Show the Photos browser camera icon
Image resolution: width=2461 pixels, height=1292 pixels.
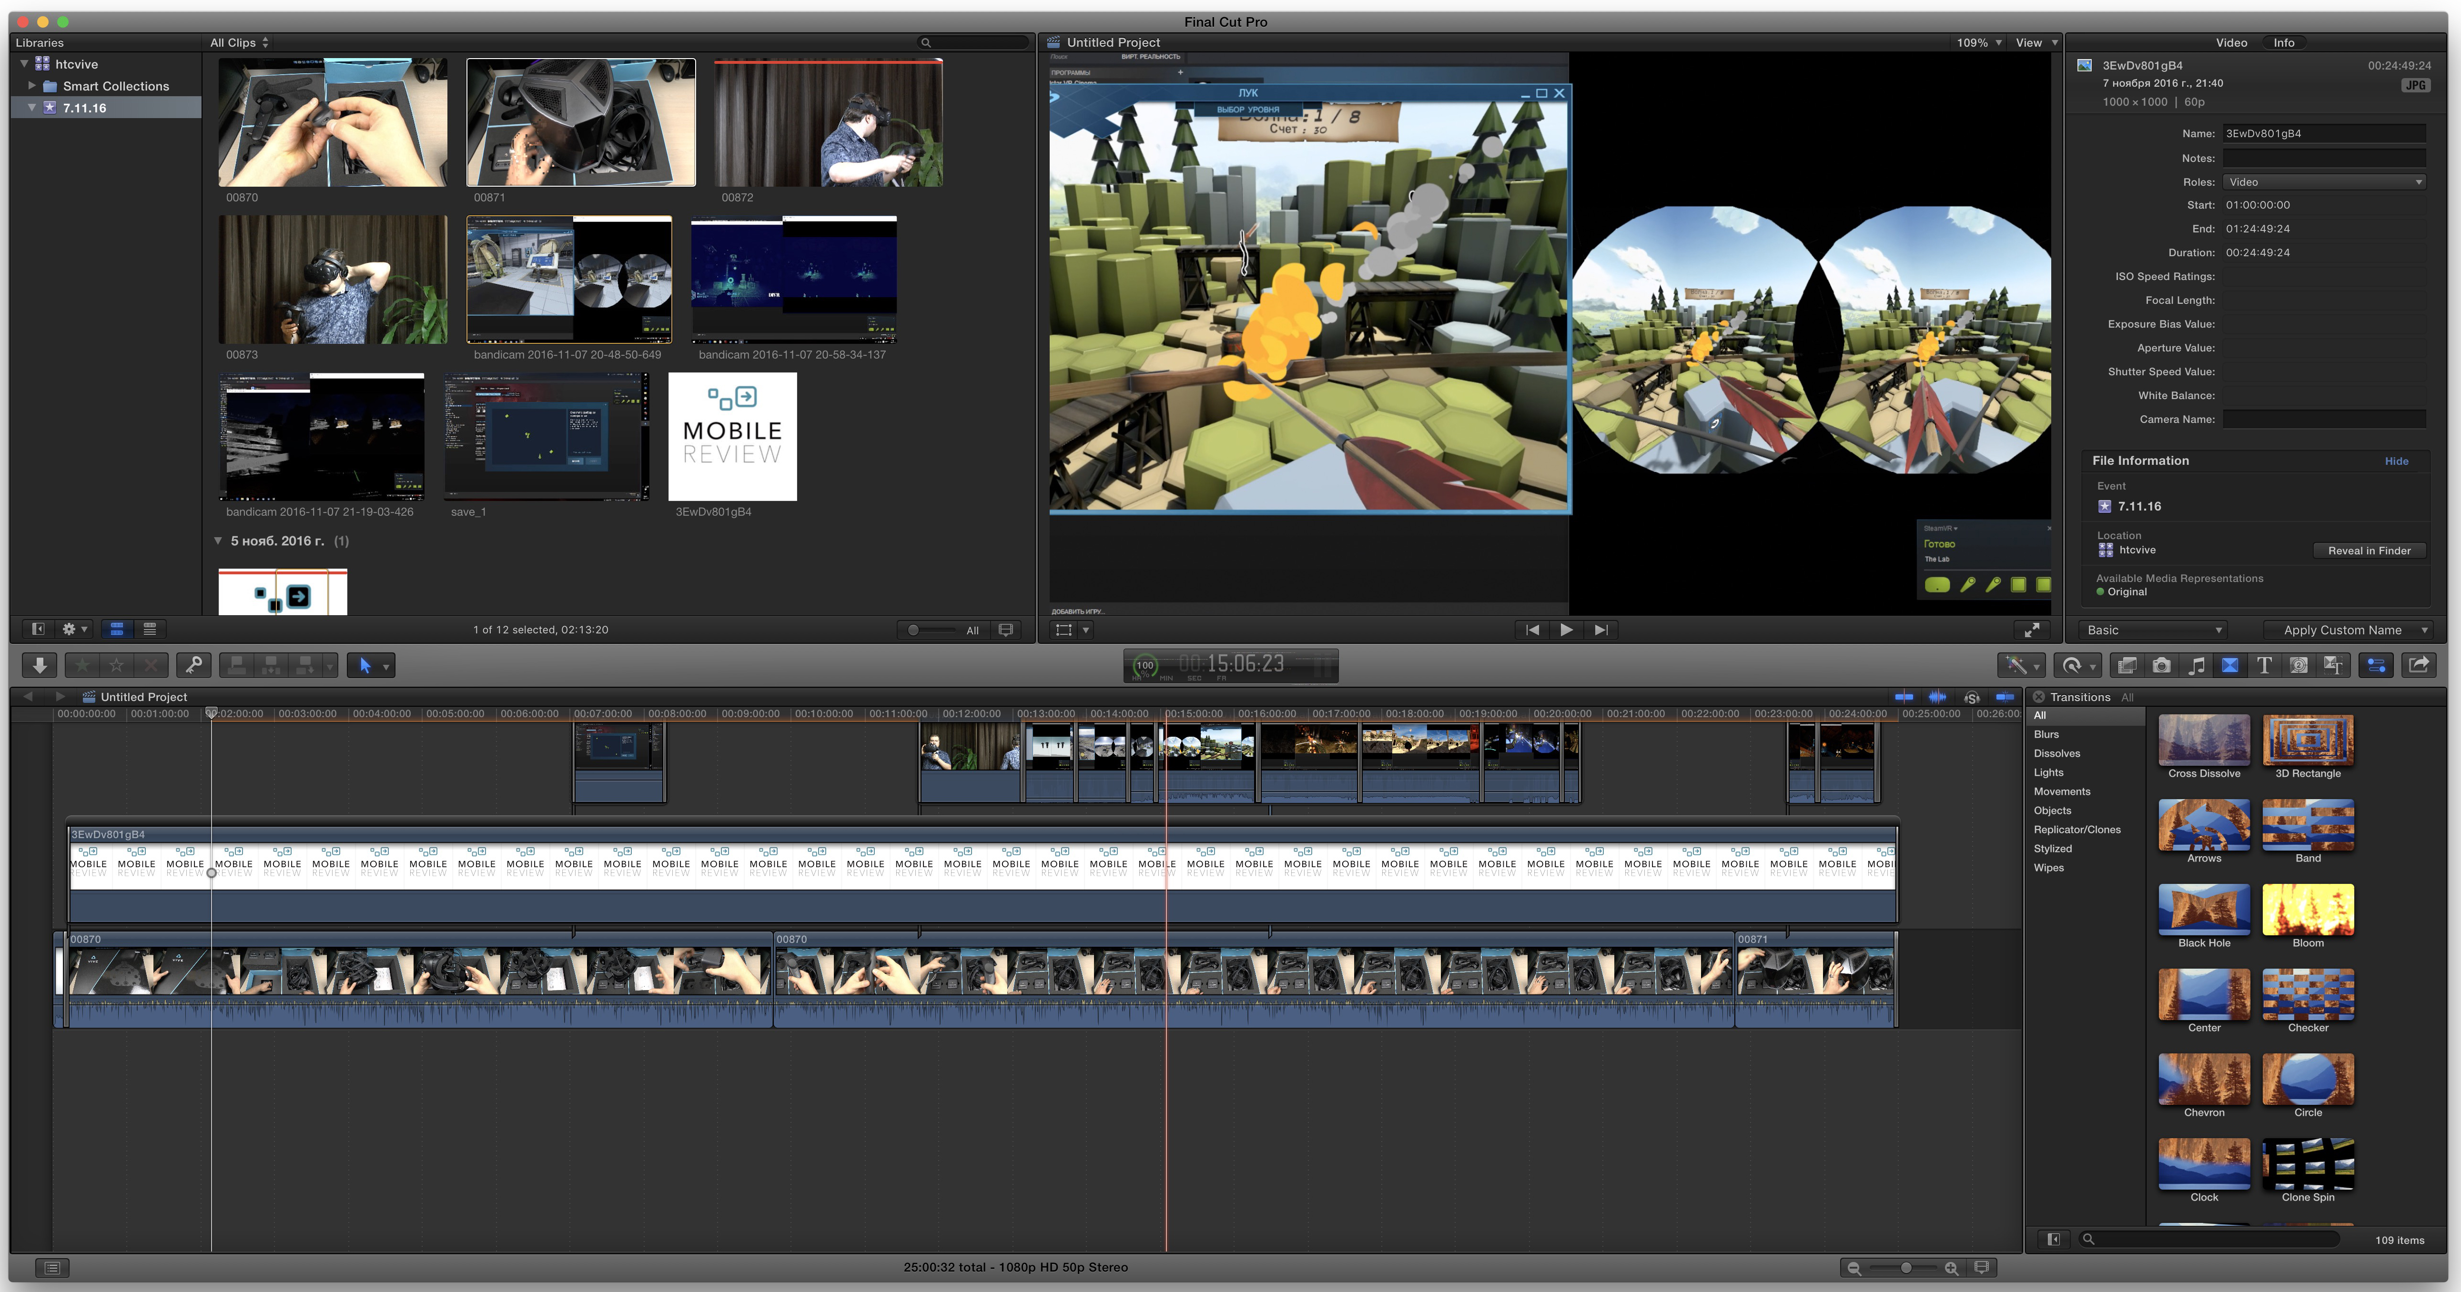pos(2161,666)
